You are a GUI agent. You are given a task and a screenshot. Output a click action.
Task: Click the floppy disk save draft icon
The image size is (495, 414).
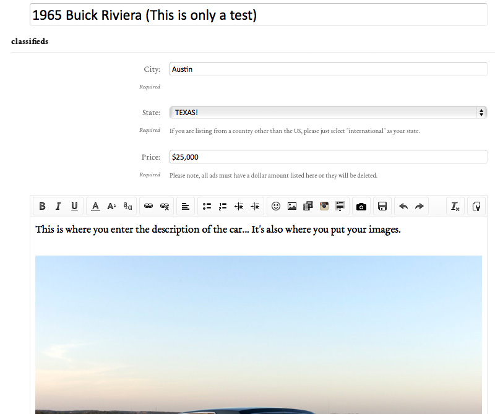[382, 206]
